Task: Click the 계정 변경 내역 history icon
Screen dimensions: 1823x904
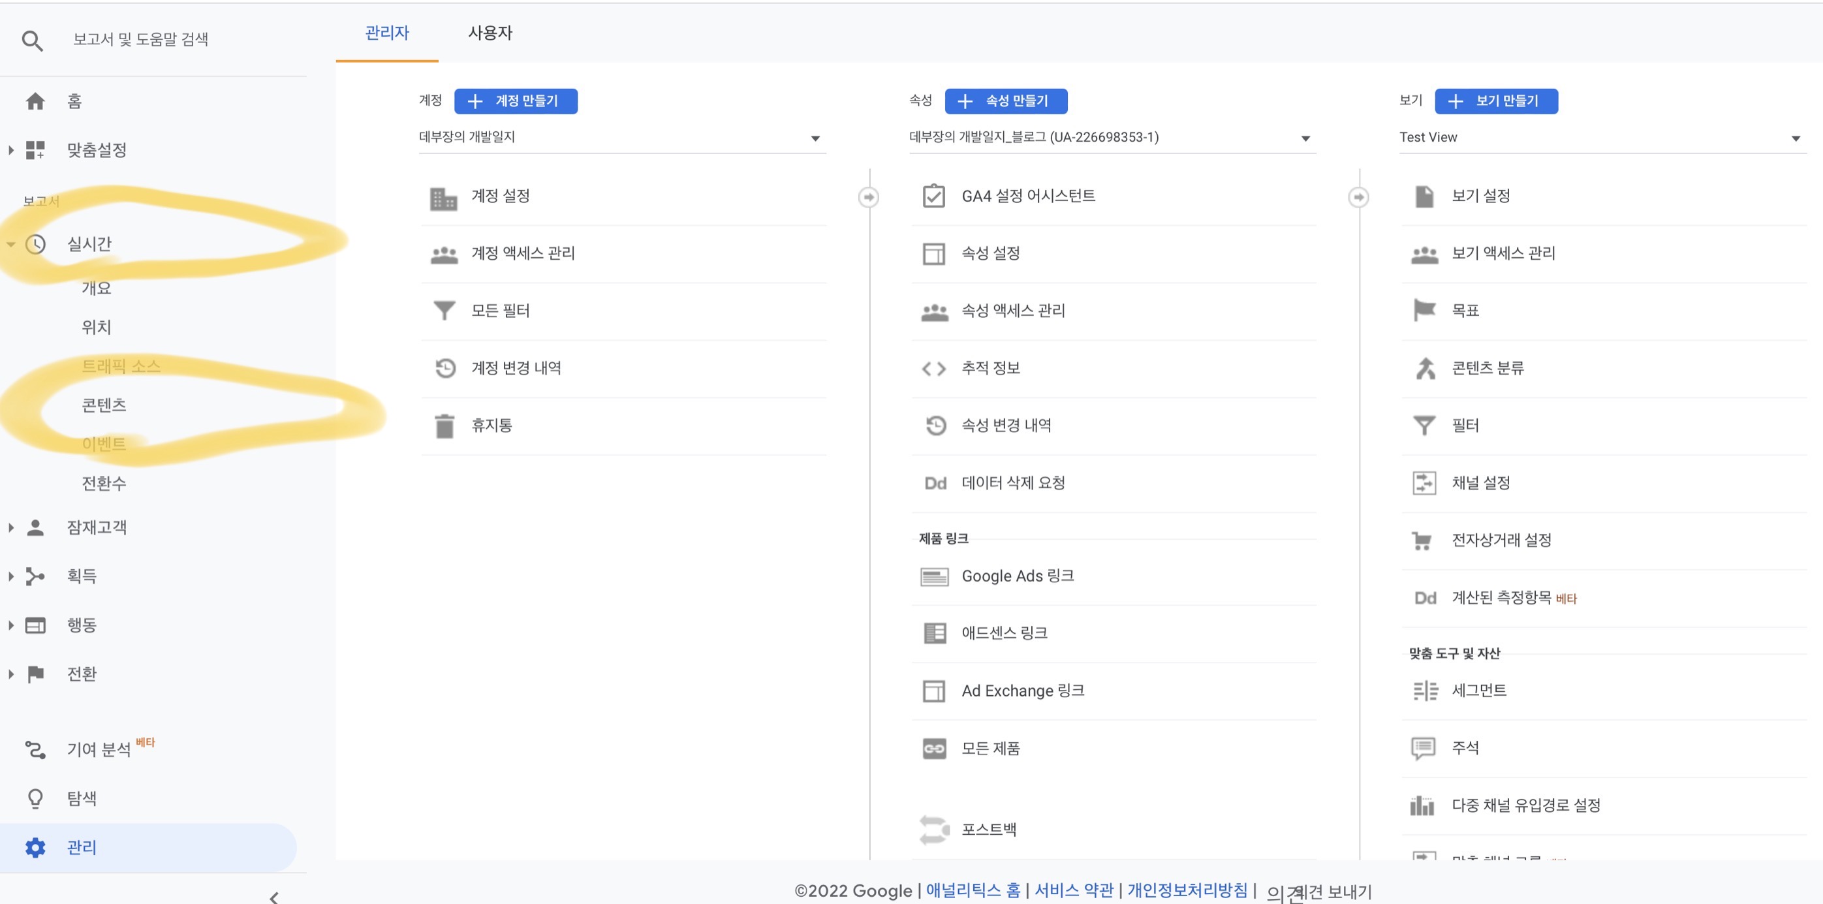Action: (x=445, y=368)
